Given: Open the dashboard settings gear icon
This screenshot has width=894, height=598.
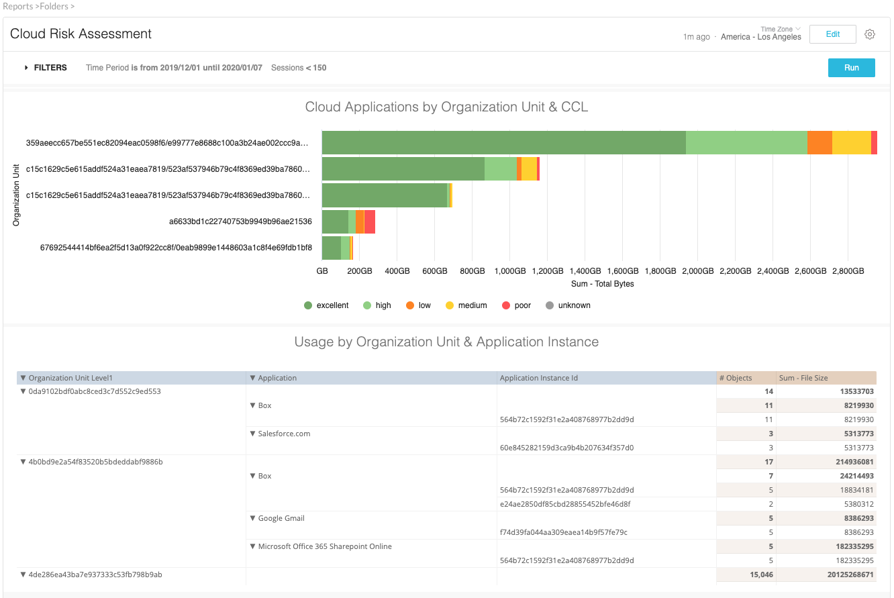Looking at the screenshot, I should pos(870,34).
